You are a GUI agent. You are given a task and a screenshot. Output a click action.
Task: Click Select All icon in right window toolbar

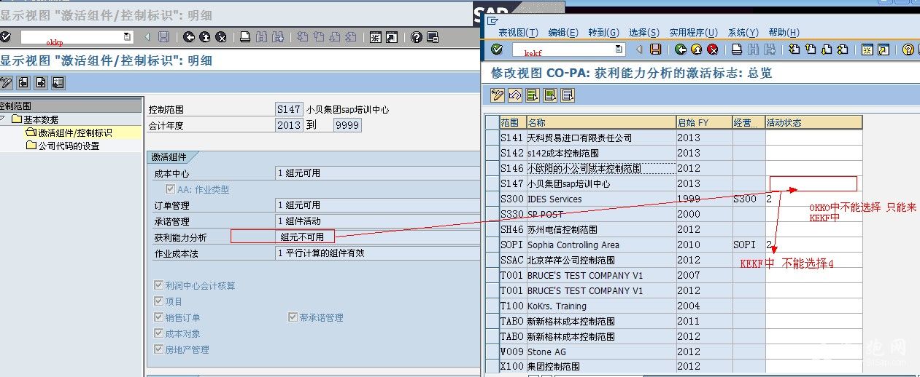point(533,95)
